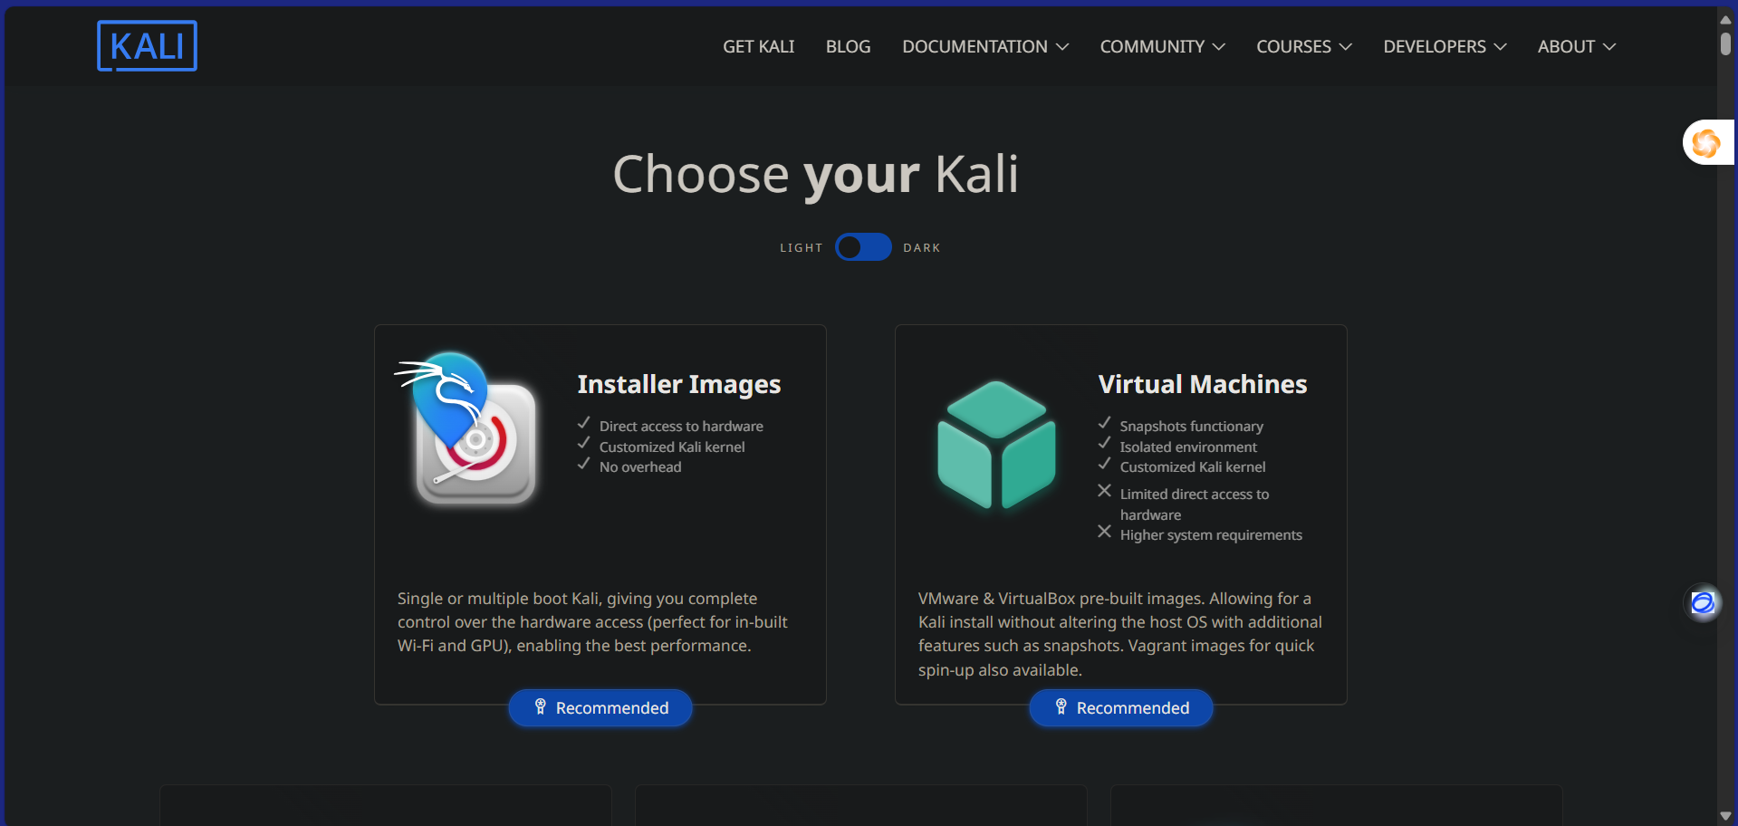Click the Virtual Machines green cube icon

(996, 445)
